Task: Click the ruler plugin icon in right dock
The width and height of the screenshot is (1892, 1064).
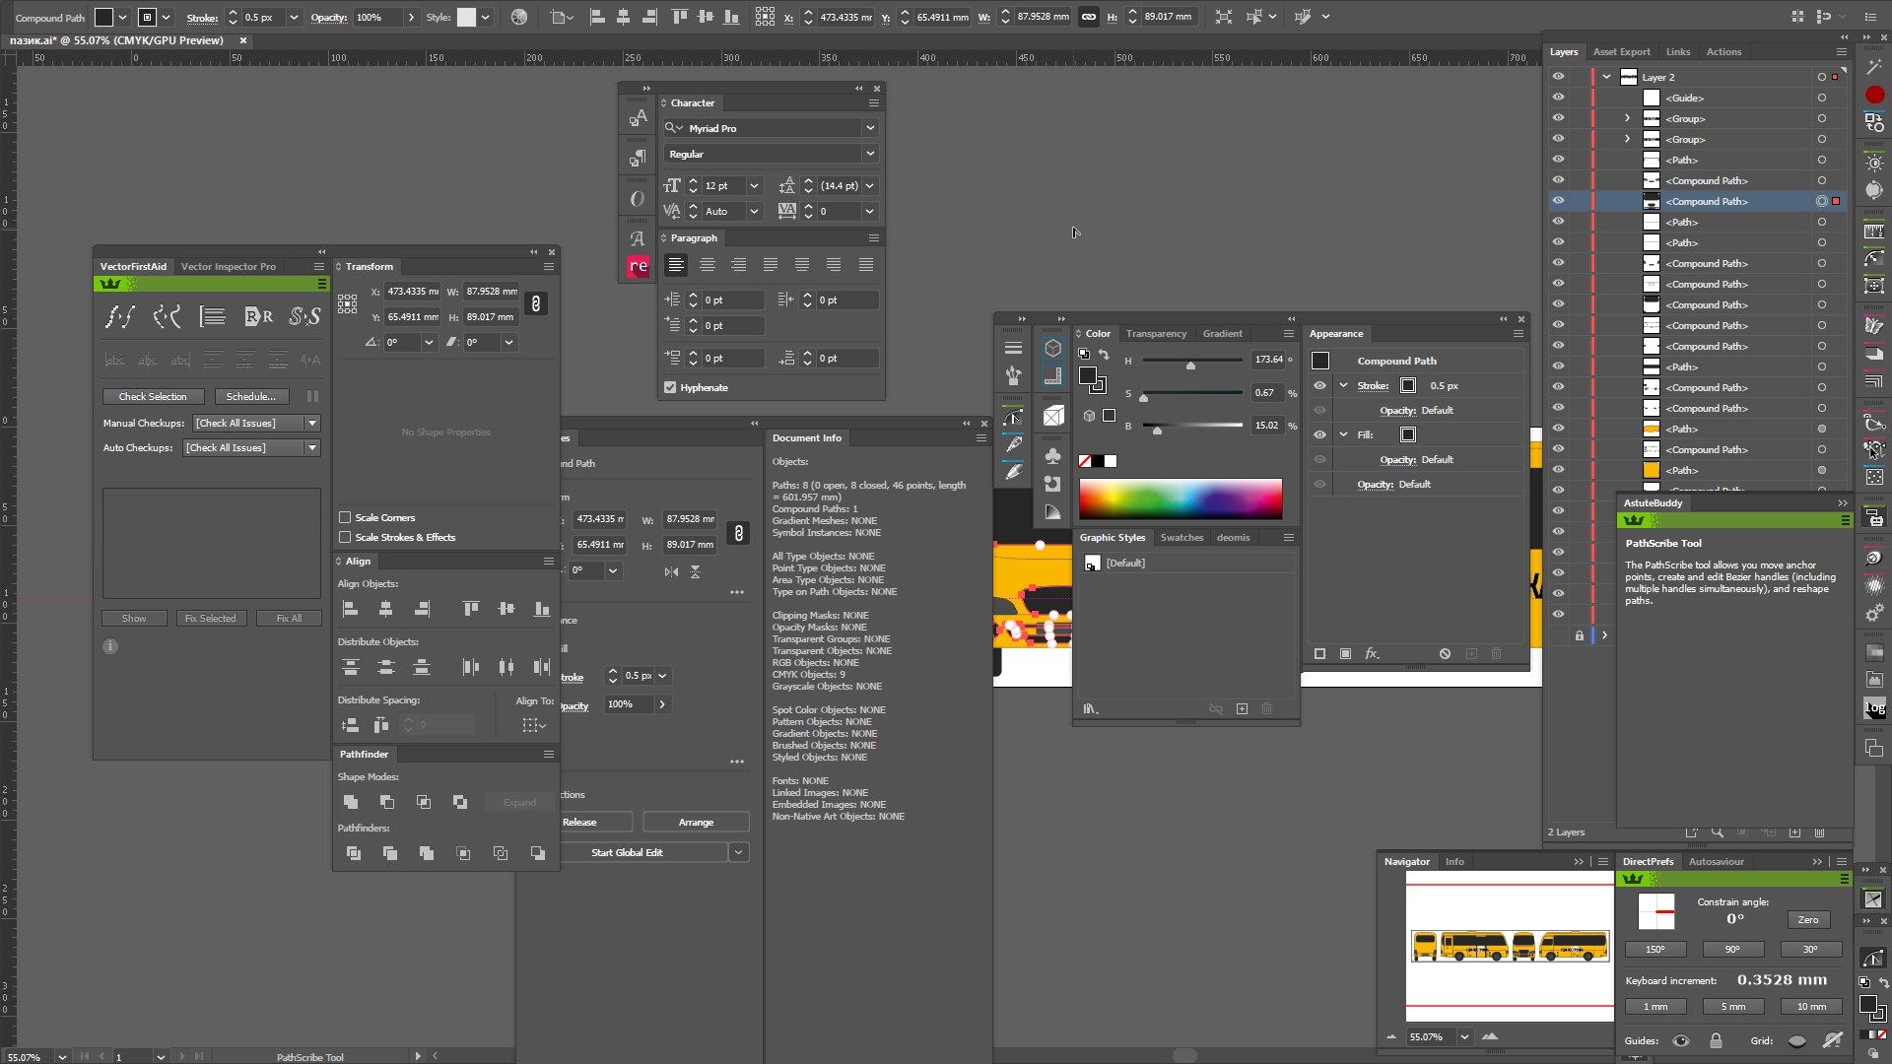Action: [x=1874, y=232]
